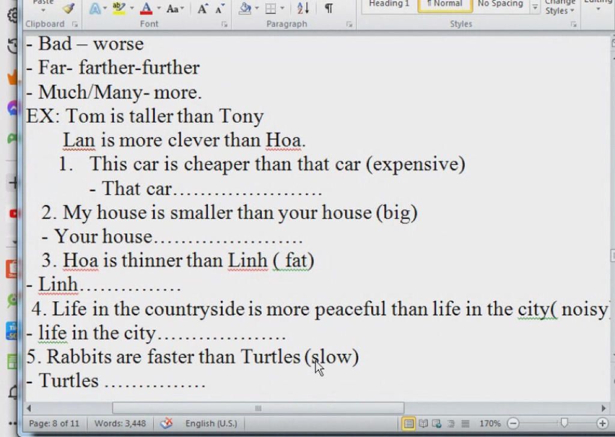Screen dimensions: 615x437
Task: Click the "- Turtles" answer line
Action: click(116, 381)
